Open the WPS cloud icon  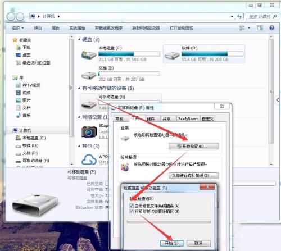(89, 159)
